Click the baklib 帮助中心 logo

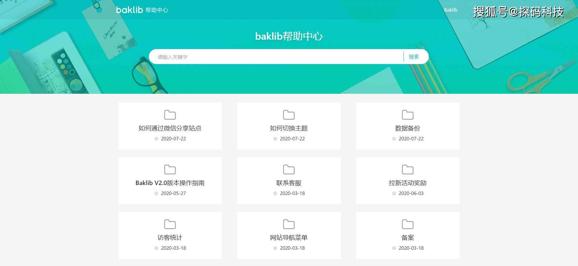(142, 10)
